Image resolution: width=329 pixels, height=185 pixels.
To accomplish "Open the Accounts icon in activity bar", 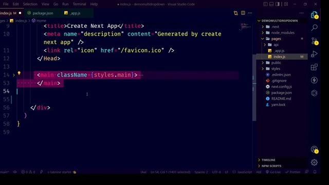I will 314,150.
